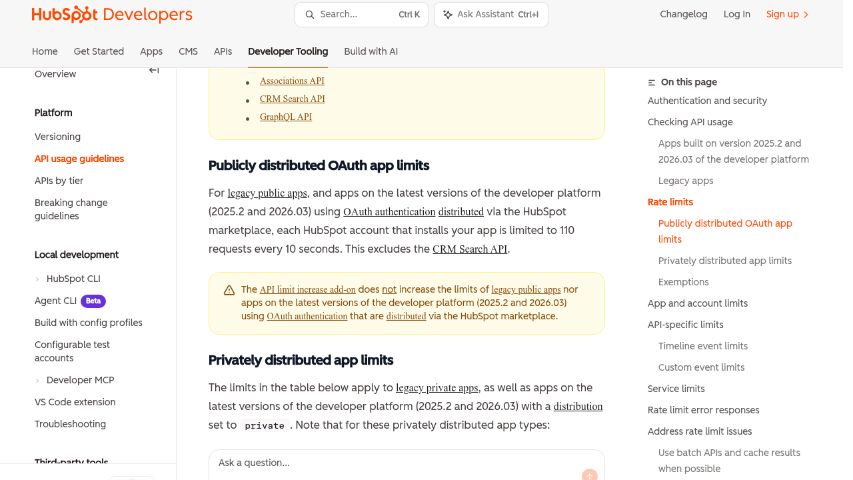Open the API limit increase add-on link
The image size is (853, 480).
click(308, 290)
